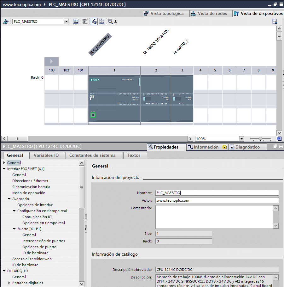This screenshot has width=284, height=287.
Task: Select Acceso al servidor web tree item
Action: point(32,259)
